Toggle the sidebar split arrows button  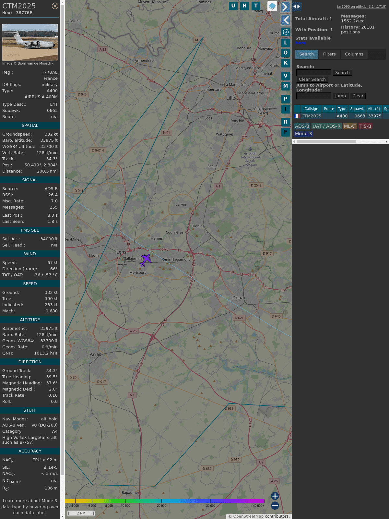click(297, 6)
